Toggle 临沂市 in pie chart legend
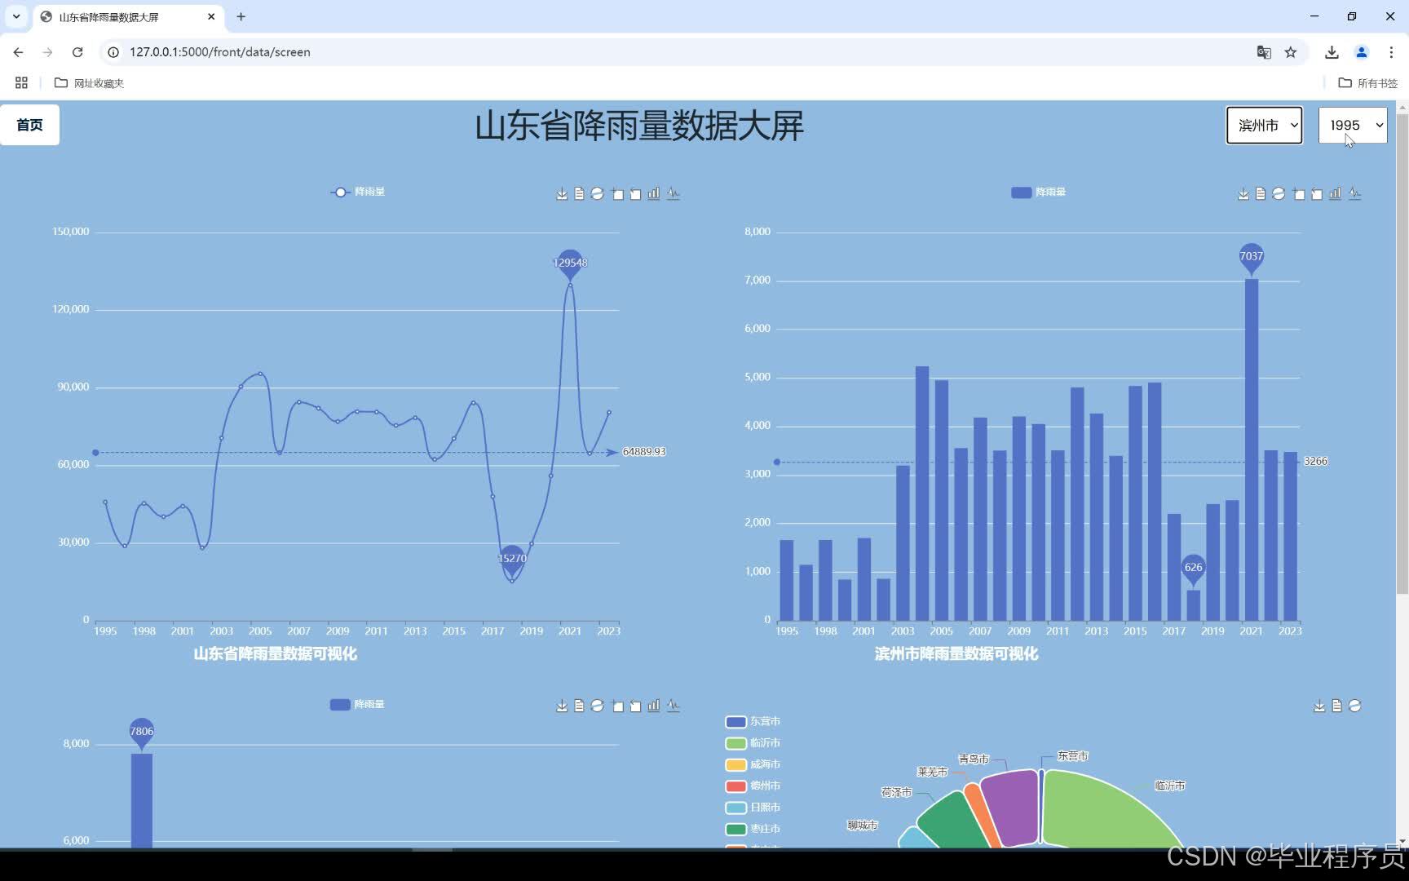Image resolution: width=1409 pixels, height=881 pixels. tap(753, 743)
